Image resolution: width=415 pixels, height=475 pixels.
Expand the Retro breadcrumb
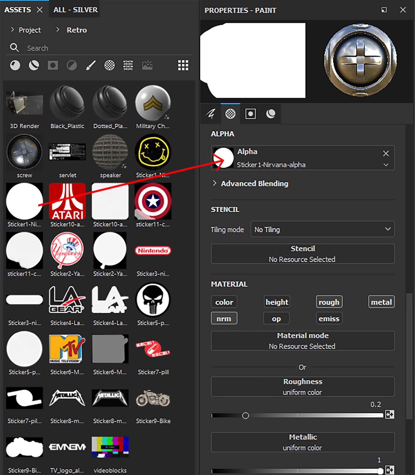[x=58, y=29]
